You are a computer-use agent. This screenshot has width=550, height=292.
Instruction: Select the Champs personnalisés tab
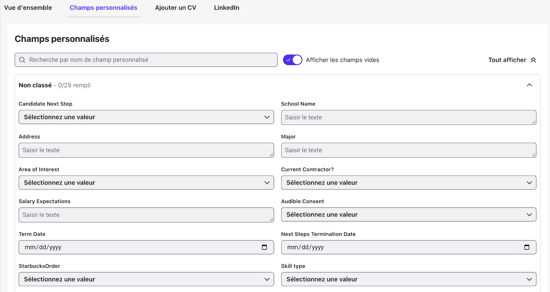tap(103, 8)
